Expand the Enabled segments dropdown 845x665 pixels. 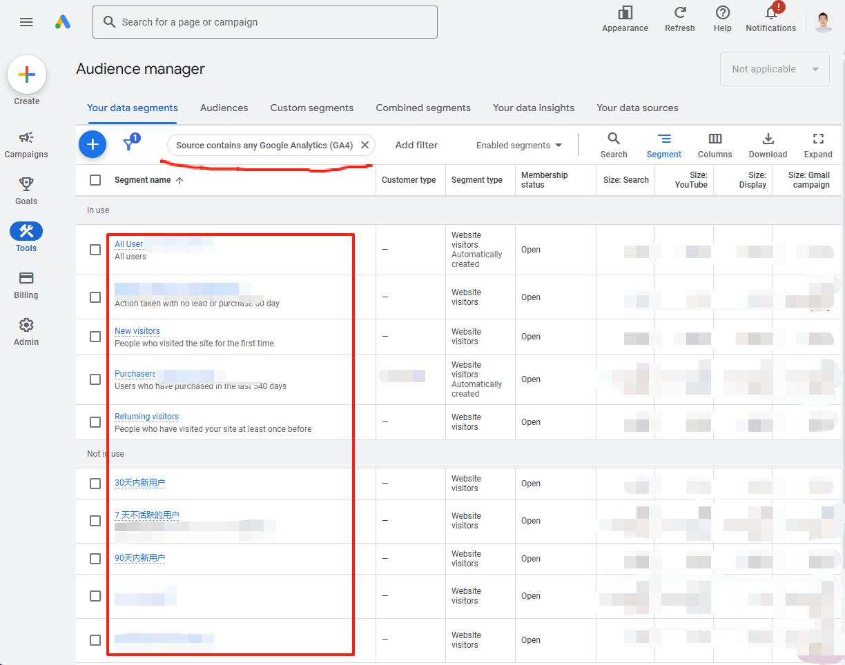[519, 146]
